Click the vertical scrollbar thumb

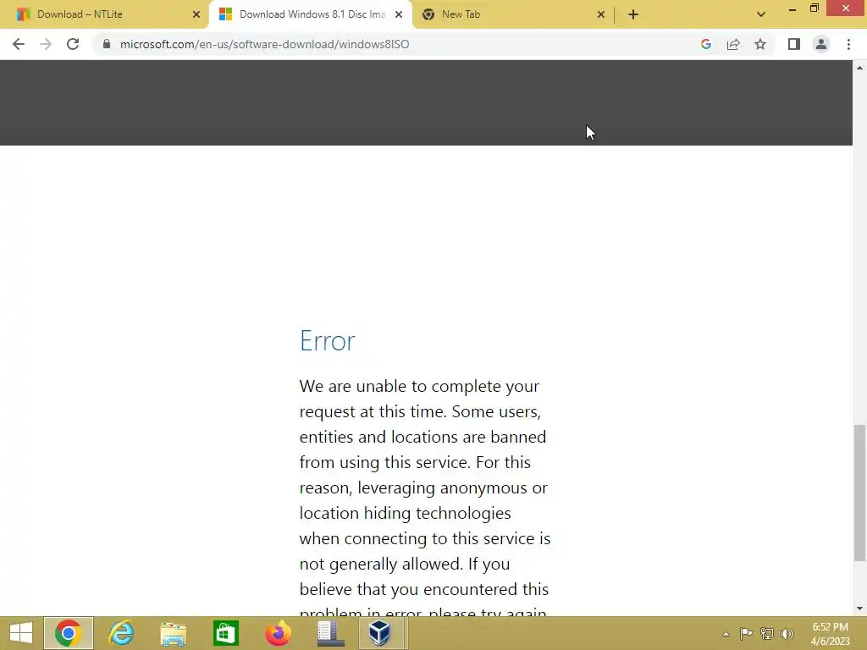point(859,493)
